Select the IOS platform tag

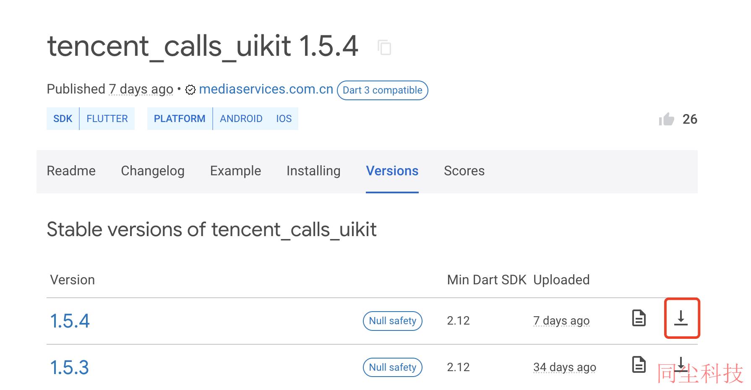pyautogui.click(x=284, y=119)
